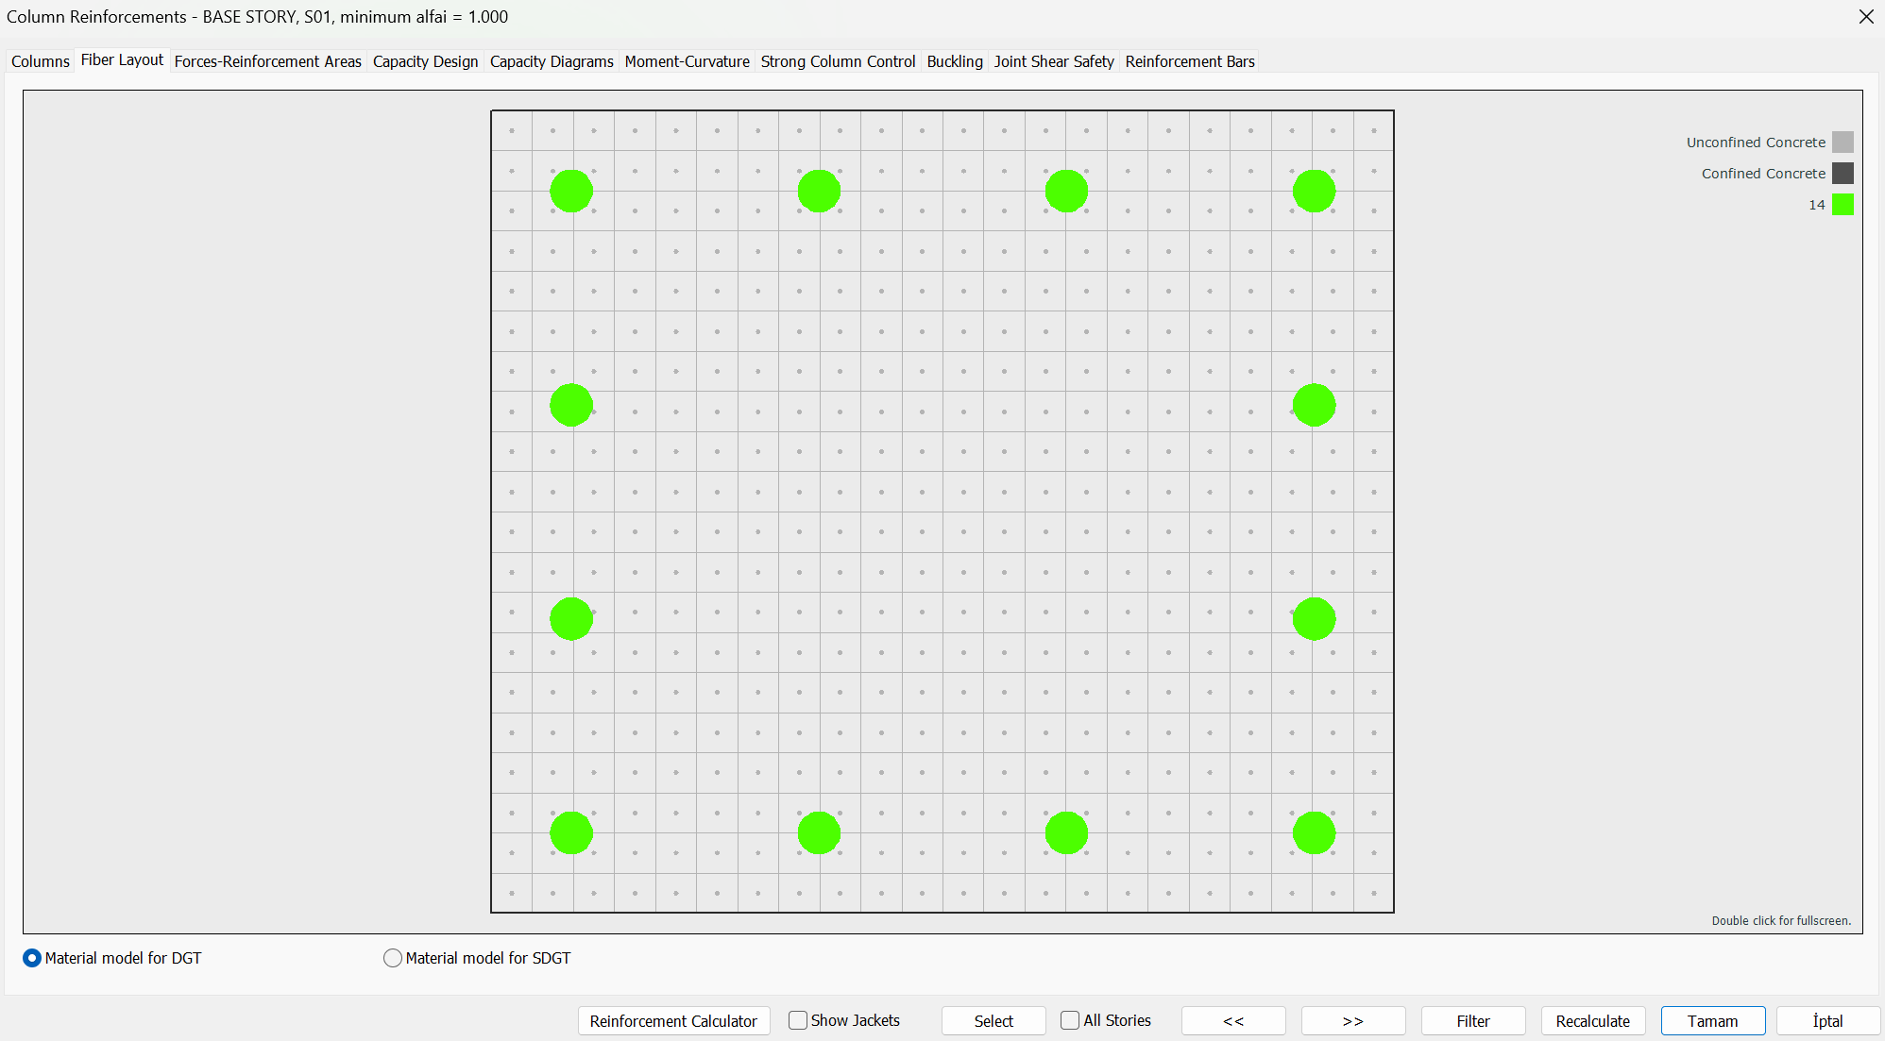Click the Confined Concrete dark swatch

pyautogui.click(x=1843, y=174)
